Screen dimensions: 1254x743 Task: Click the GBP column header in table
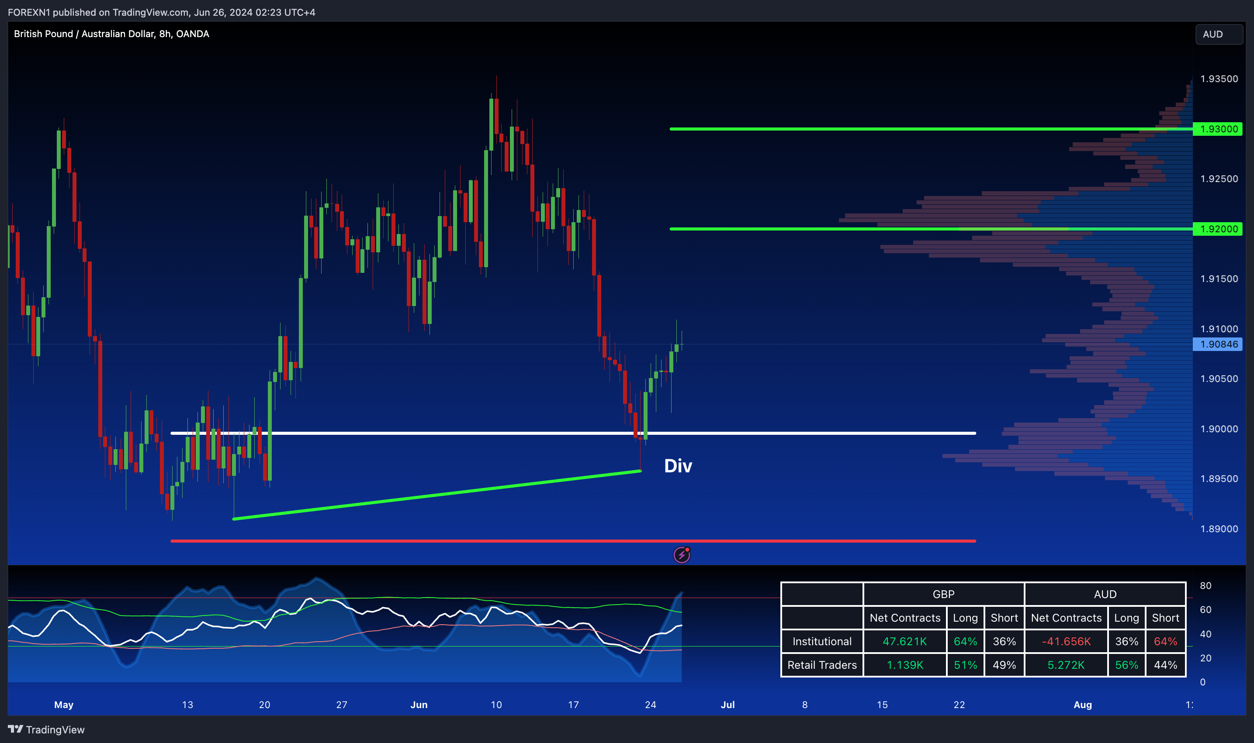943,594
